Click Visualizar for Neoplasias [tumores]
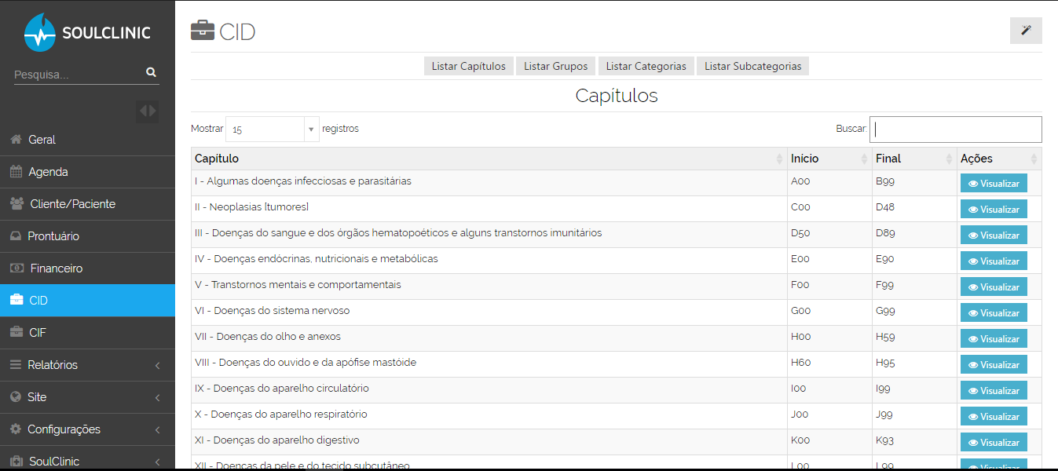The width and height of the screenshot is (1058, 471). (x=994, y=209)
